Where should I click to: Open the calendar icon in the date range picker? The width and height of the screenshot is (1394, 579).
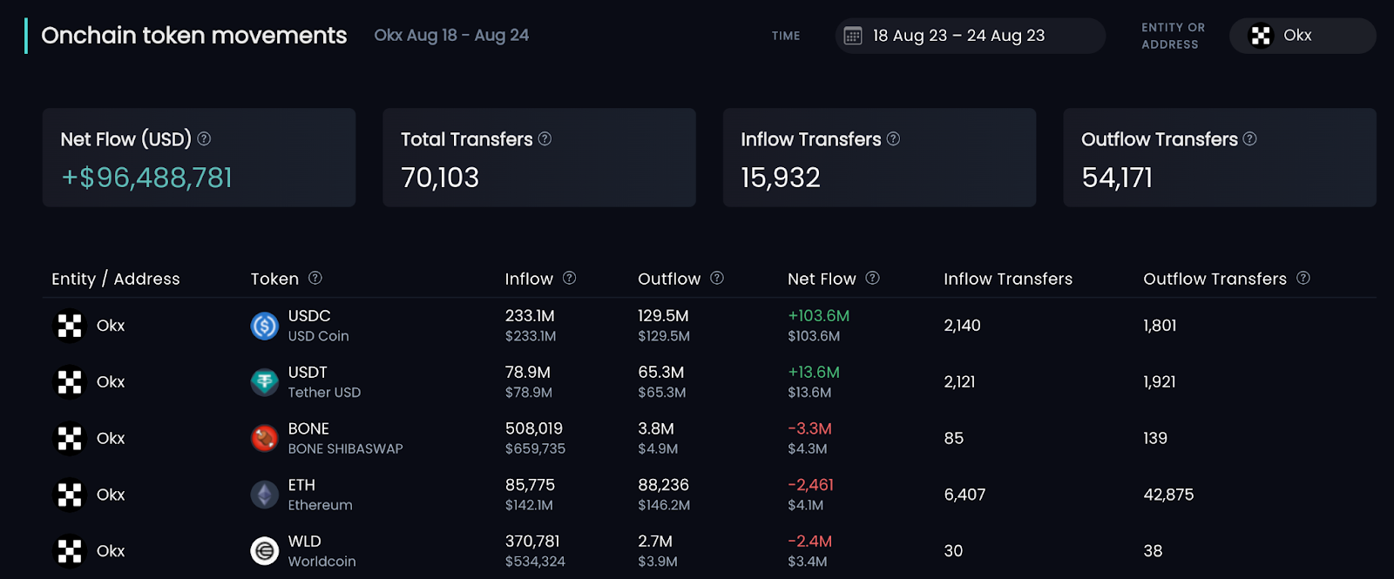[x=853, y=36]
